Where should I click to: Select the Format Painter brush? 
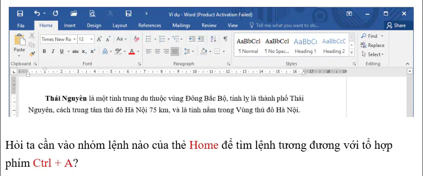[32, 54]
